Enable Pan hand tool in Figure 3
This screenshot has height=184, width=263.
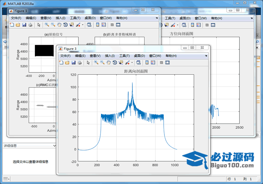coord(109,63)
